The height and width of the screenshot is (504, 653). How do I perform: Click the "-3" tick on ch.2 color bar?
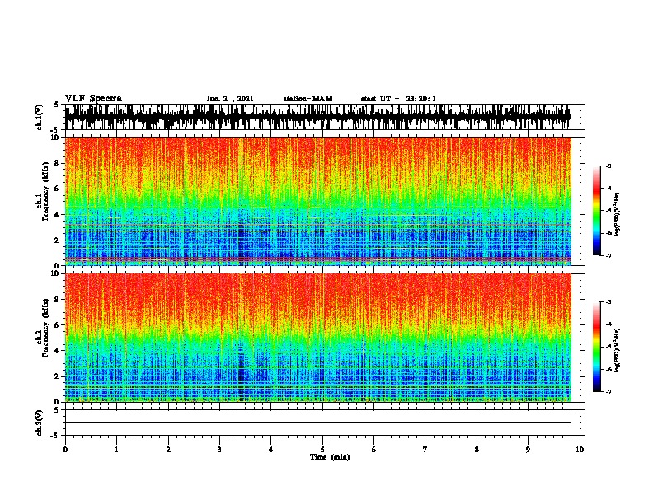608,302
